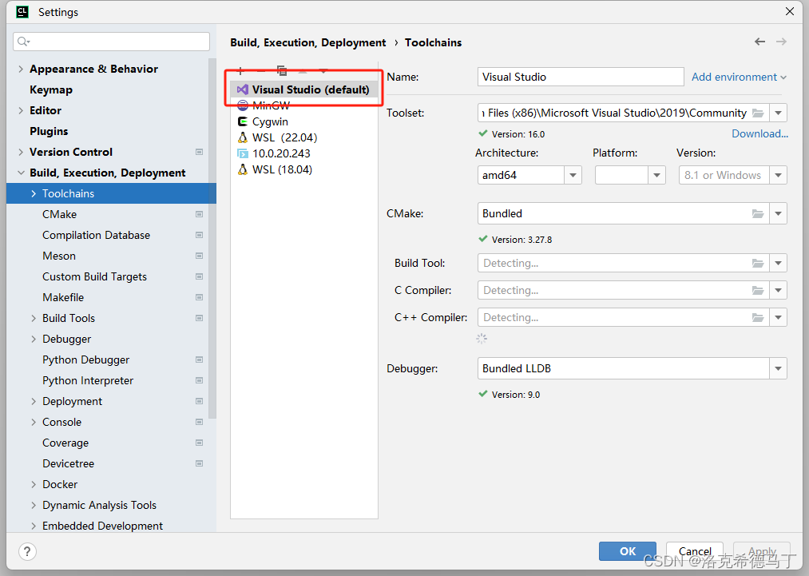The height and width of the screenshot is (576, 809).
Task: Collapse Build, Execution, Deployment section
Action: pyautogui.click(x=21, y=173)
